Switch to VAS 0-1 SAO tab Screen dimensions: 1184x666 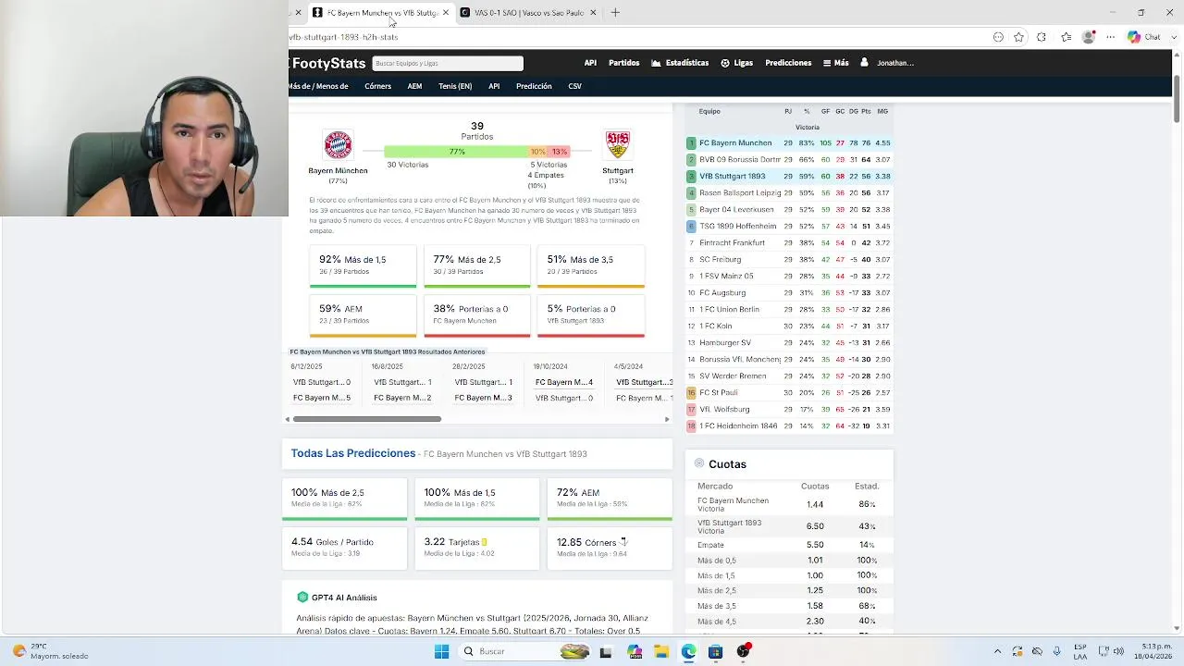point(528,12)
